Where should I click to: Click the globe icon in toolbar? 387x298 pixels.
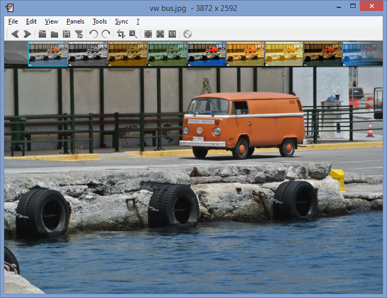[187, 34]
